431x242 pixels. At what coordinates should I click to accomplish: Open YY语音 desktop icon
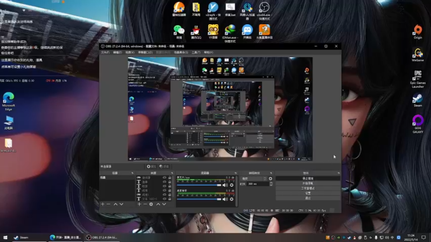(213, 32)
